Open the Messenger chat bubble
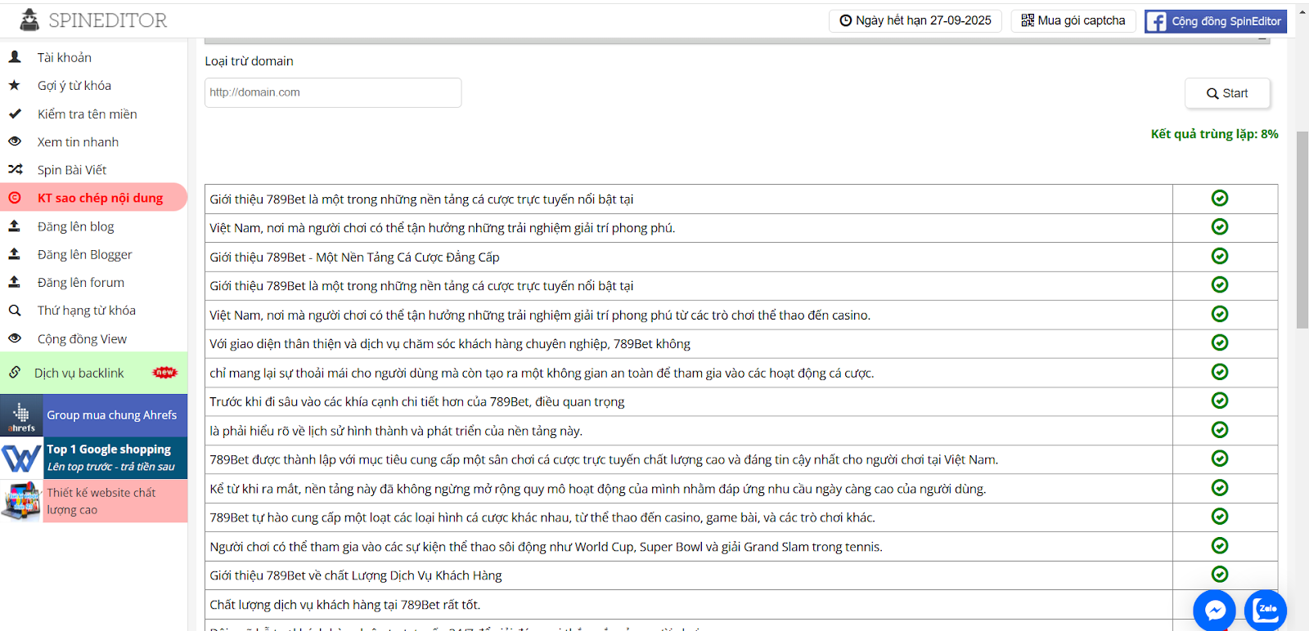Viewport: 1309px width, 631px height. (1214, 610)
